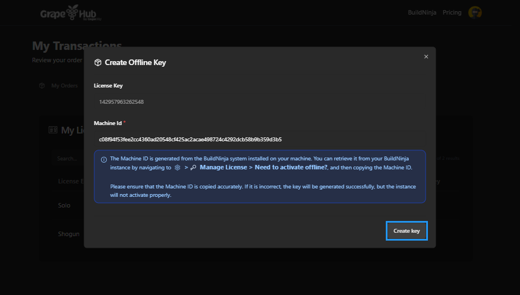Image resolution: width=520 pixels, height=295 pixels.
Task: Click the user avatar icon
Action: (475, 12)
